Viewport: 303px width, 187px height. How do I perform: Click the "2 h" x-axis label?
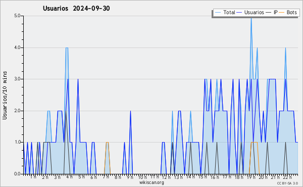pos(45,177)
